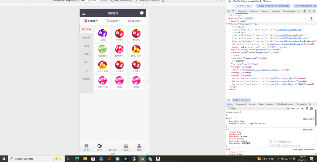This screenshot has width=317, height=162.
Task: Switch to the Performance tab
Action: pos(289,11)
